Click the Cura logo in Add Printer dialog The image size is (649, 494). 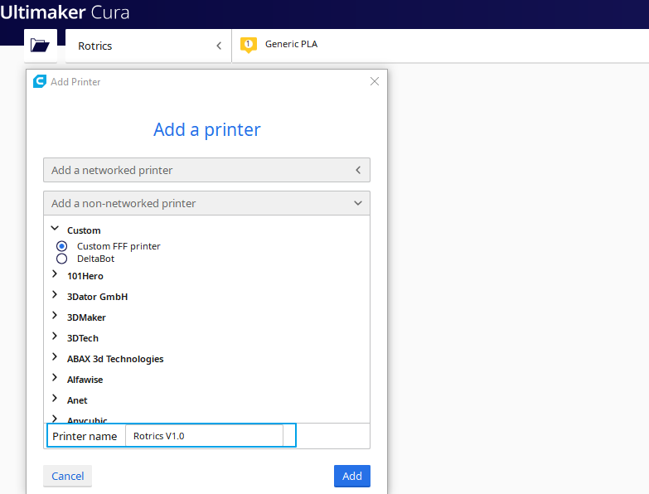pos(40,81)
